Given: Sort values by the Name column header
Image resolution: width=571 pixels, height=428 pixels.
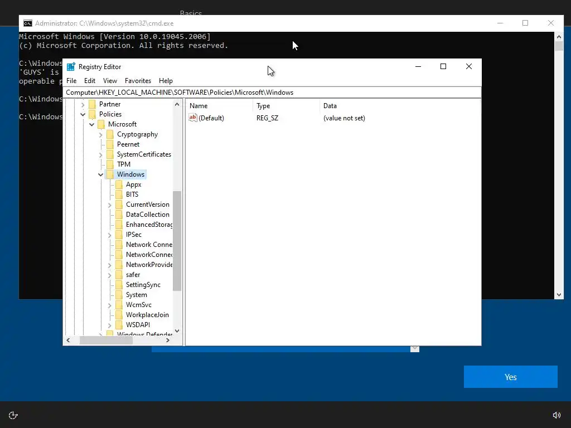Looking at the screenshot, I should click(220, 106).
